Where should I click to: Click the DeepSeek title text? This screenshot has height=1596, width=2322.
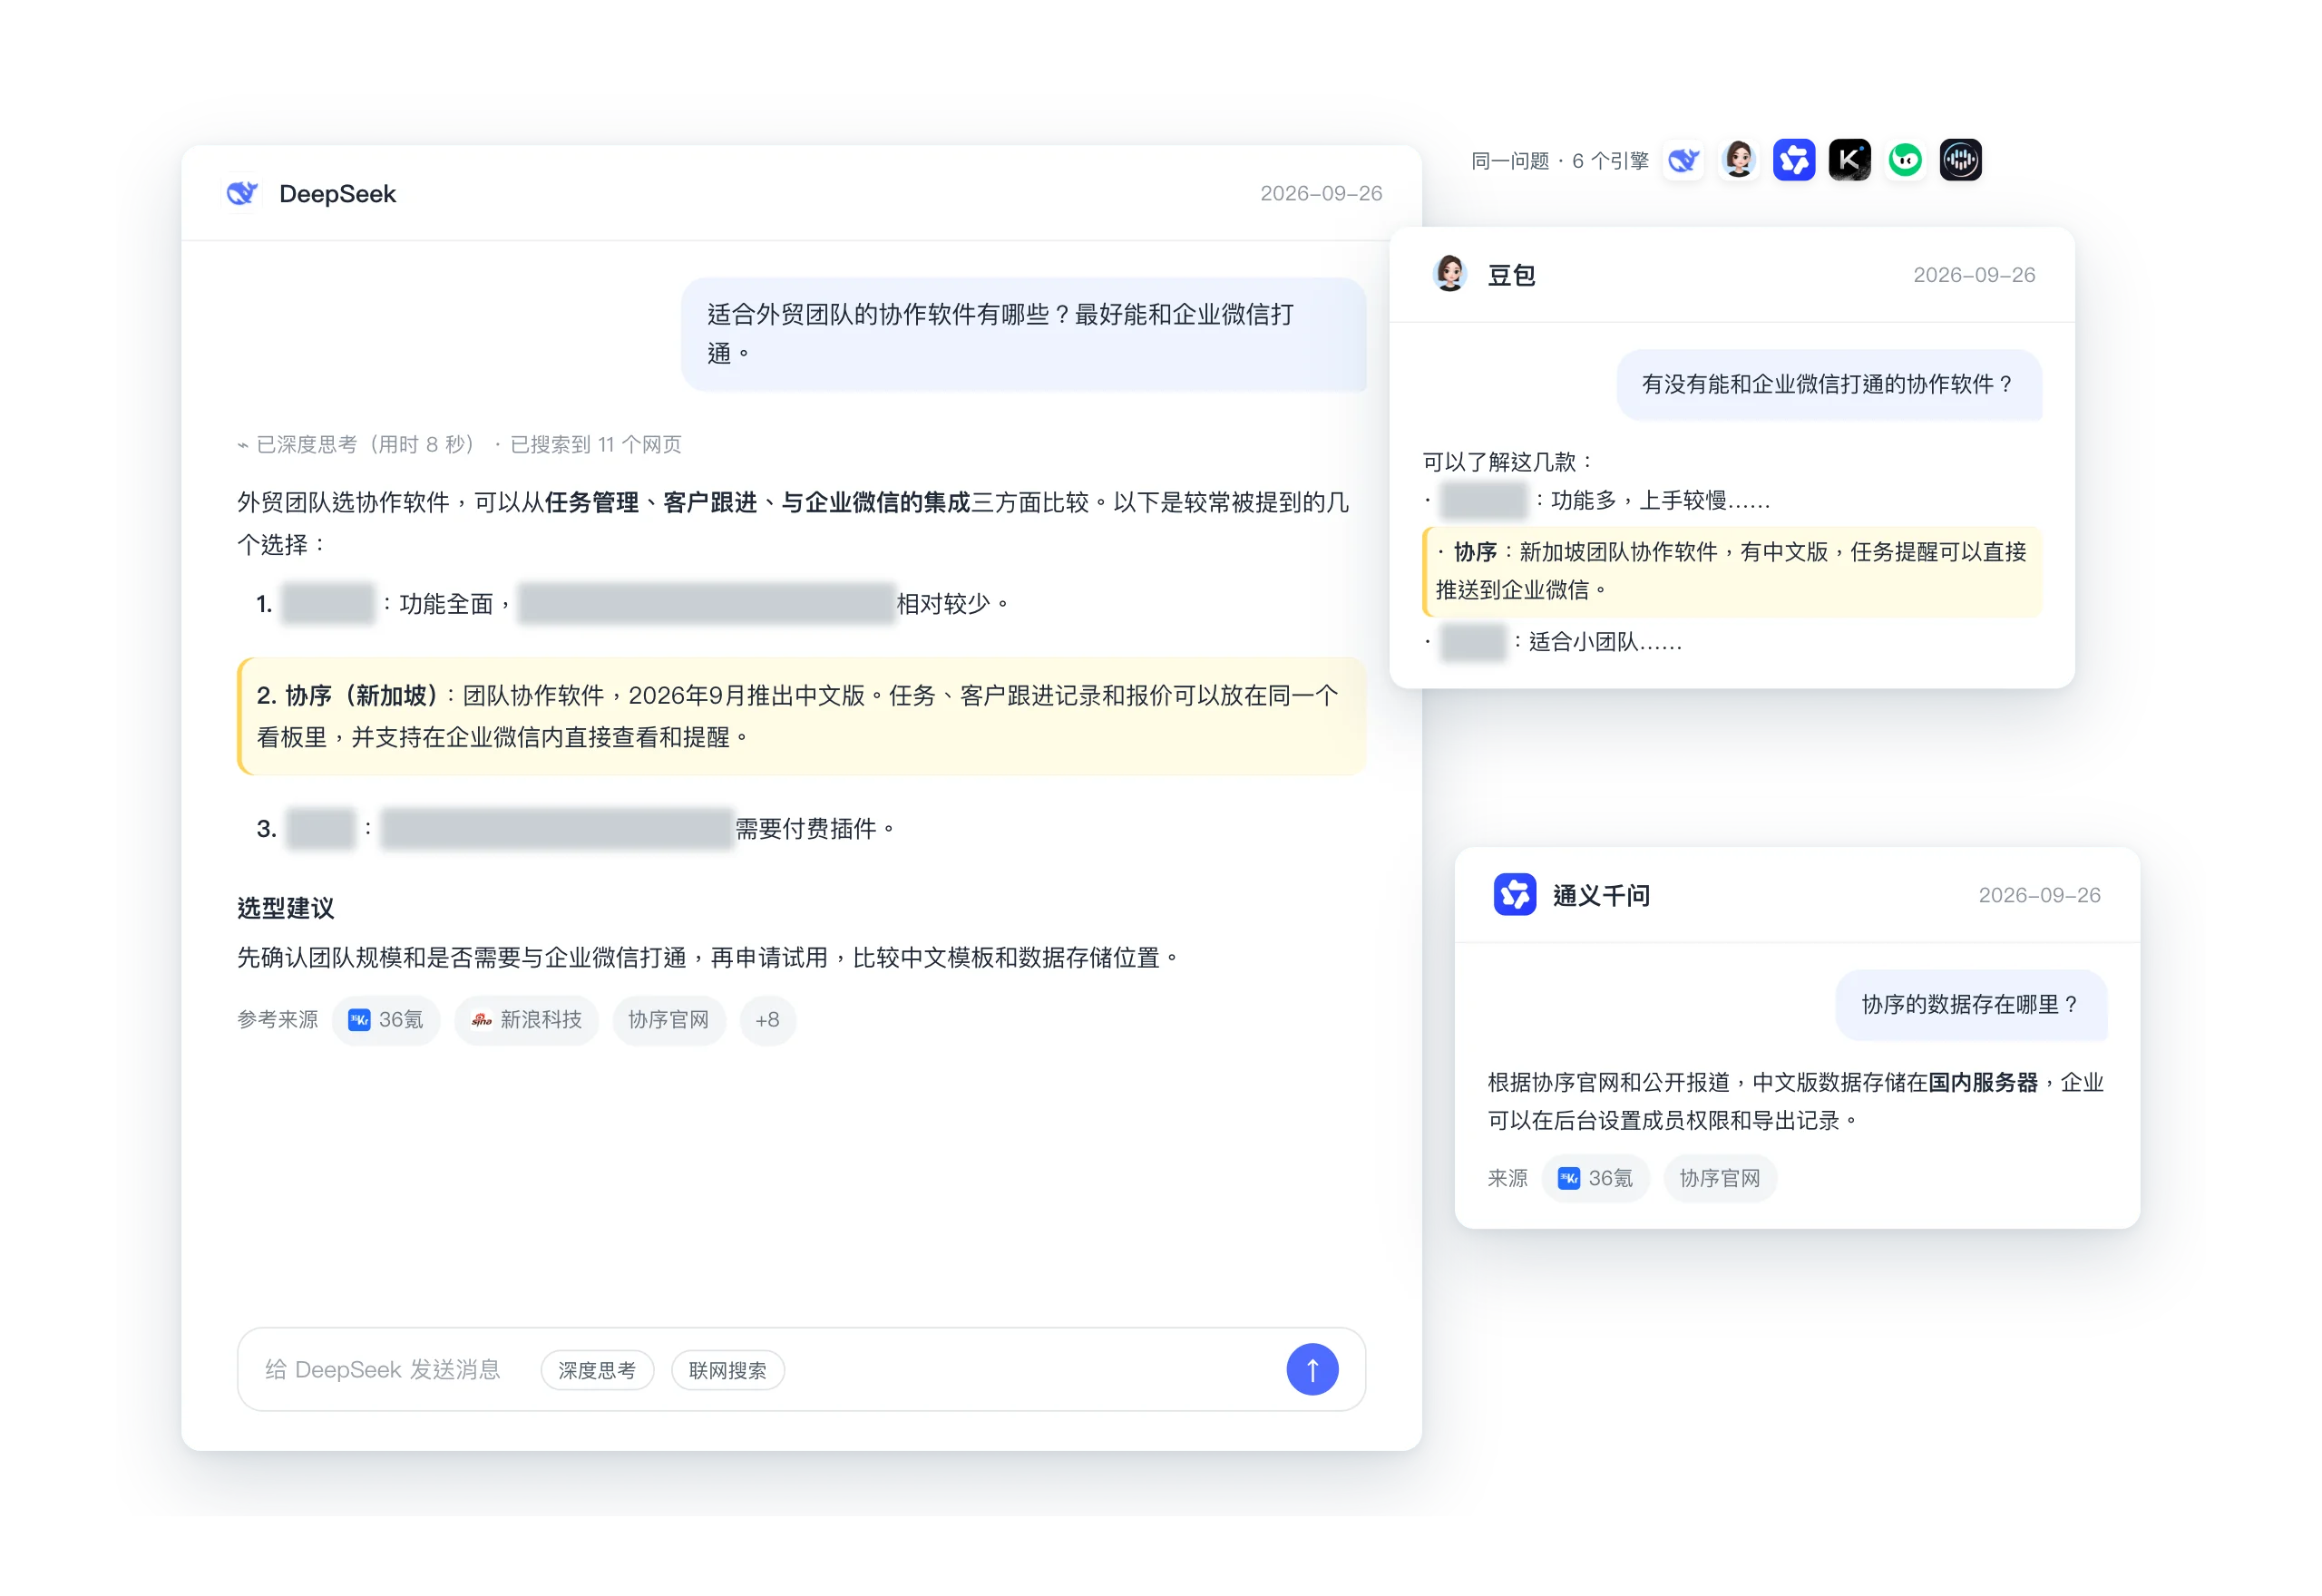(x=338, y=194)
